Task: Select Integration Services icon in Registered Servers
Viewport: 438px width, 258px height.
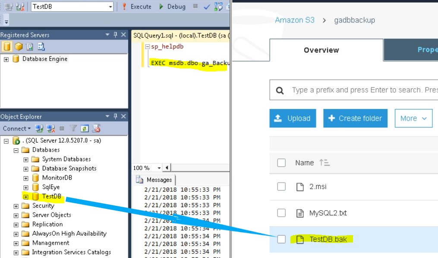Action: (x=41, y=47)
